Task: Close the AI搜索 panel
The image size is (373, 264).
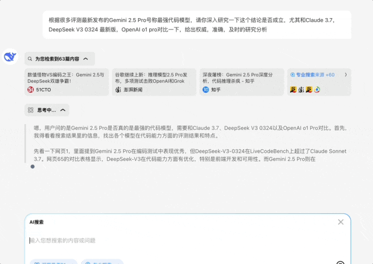Action: coord(341,222)
